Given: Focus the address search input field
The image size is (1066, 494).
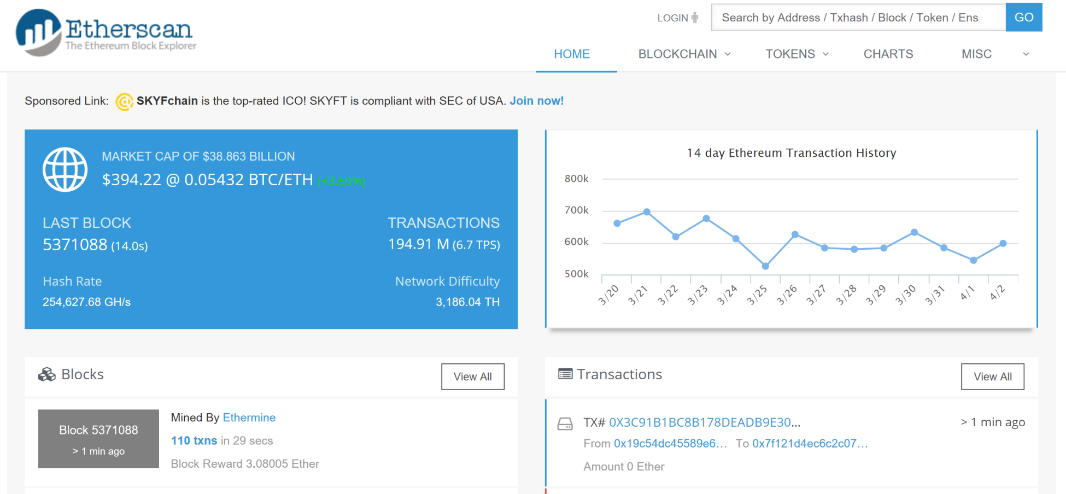Looking at the screenshot, I should pyautogui.click(x=858, y=17).
